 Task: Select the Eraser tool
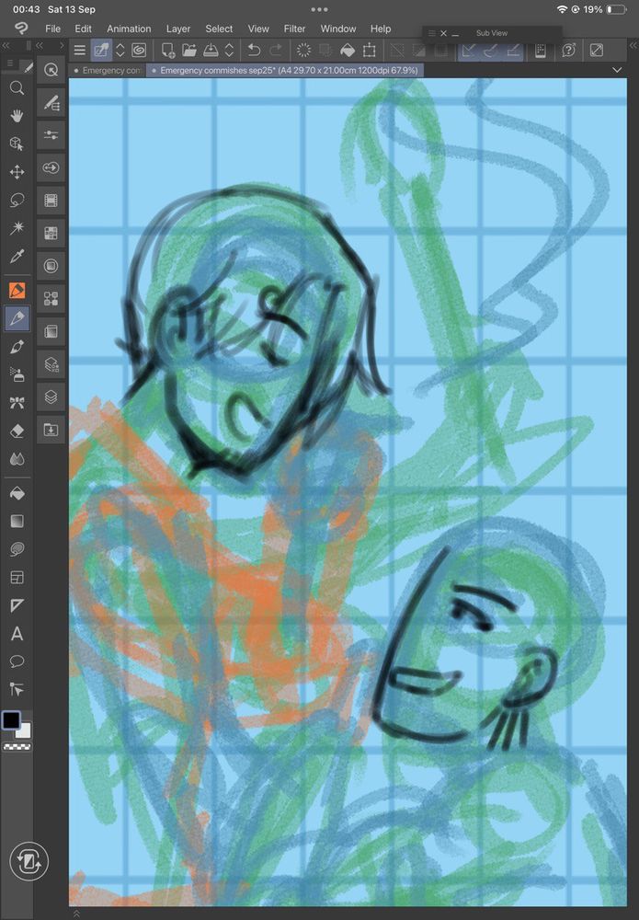[x=17, y=431]
